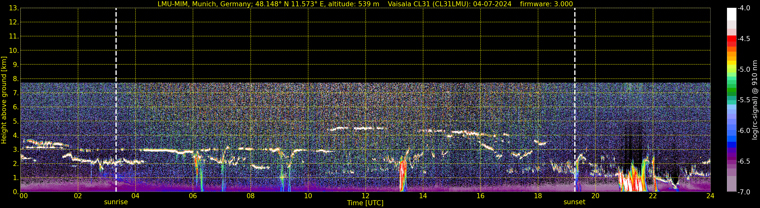
Task: Click the height tick label '0.'
Action: tap(15, 192)
